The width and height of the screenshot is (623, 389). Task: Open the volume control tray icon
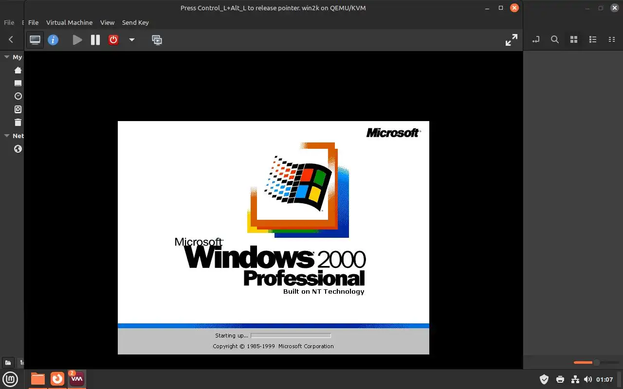(587, 379)
